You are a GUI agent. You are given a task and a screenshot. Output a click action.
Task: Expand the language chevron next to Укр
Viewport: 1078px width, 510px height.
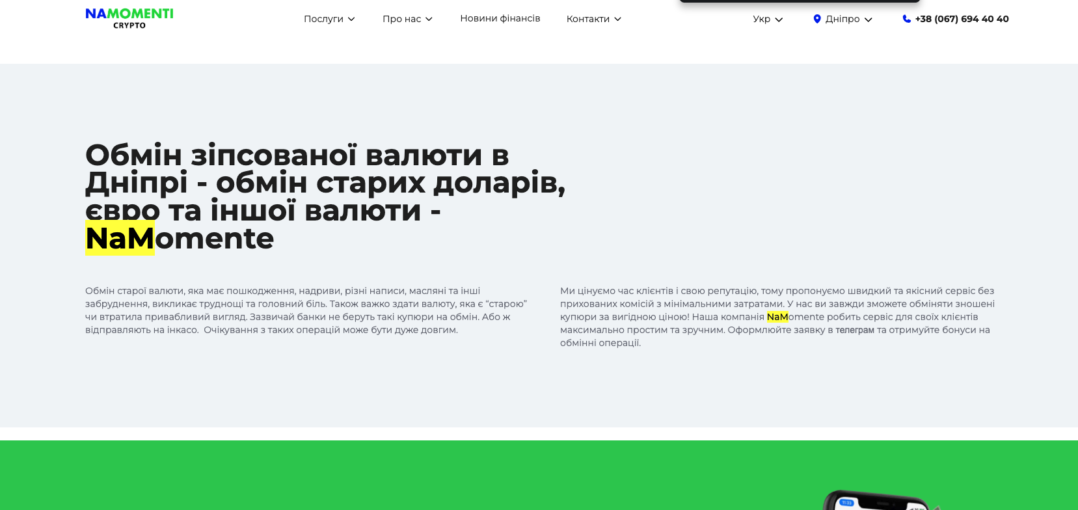click(779, 20)
